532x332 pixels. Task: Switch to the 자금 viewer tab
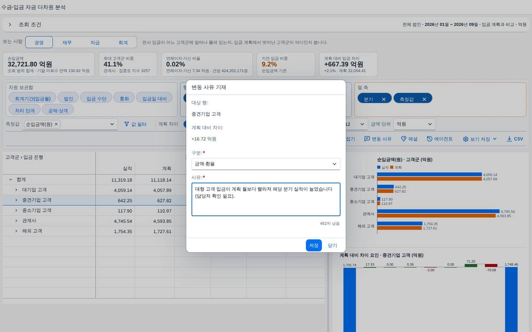95,42
